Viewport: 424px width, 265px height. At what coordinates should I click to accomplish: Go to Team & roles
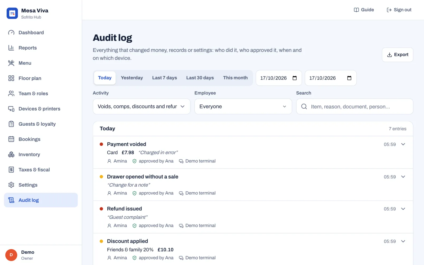(41, 94)
